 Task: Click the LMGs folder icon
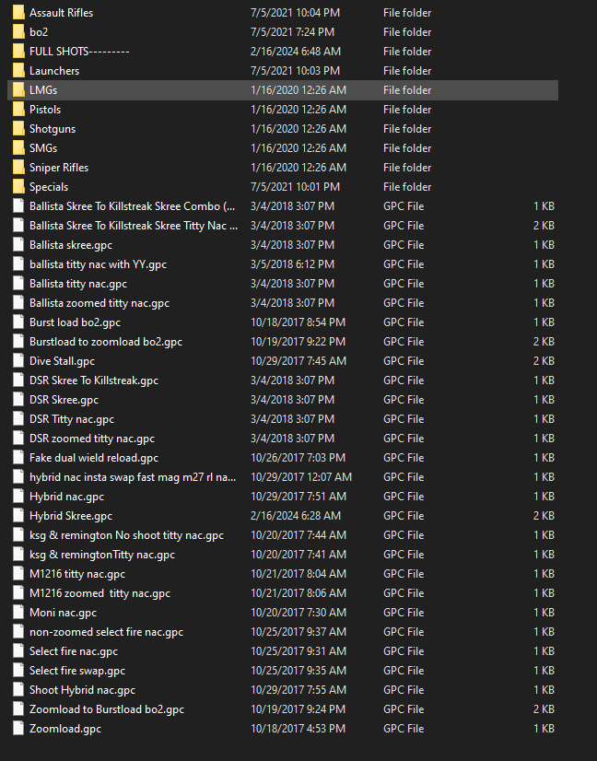[18, 90]
